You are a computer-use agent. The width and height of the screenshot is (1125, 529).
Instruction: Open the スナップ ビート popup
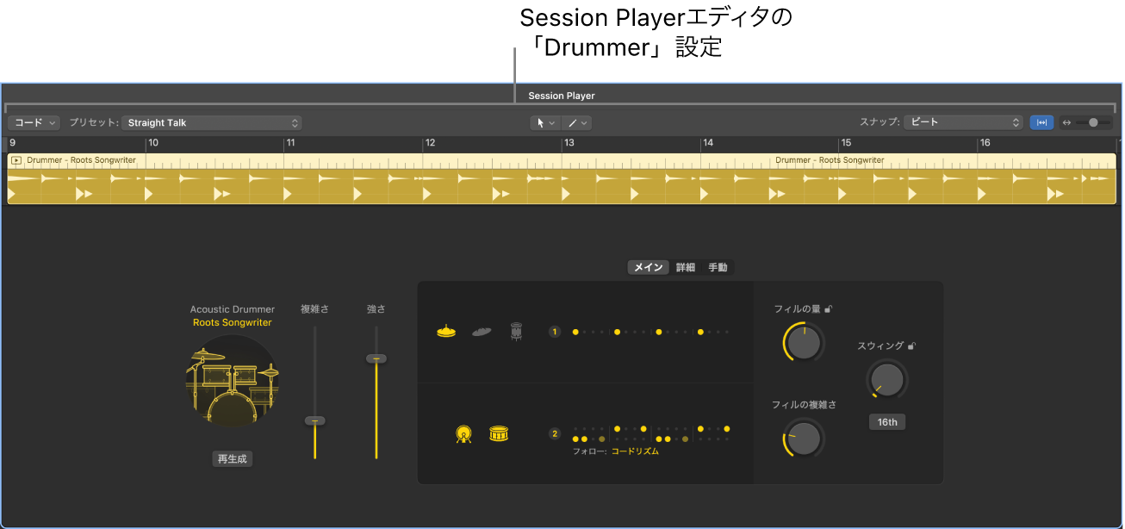[x=963, y=122]
